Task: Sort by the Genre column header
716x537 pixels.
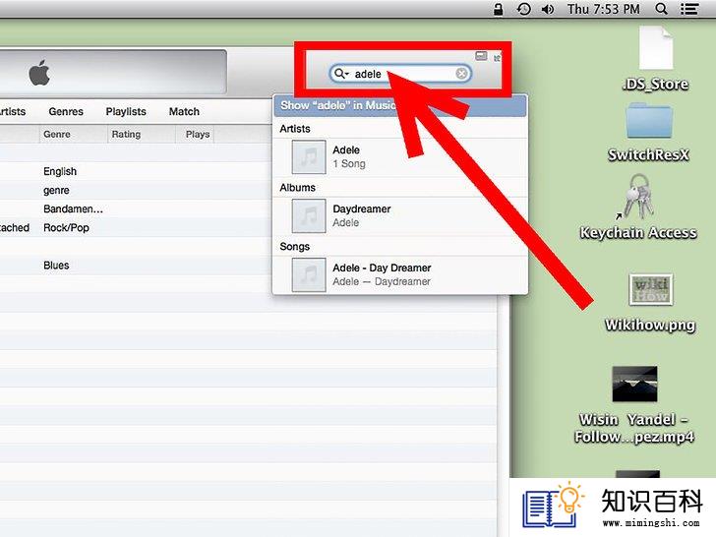Action: 73,134
